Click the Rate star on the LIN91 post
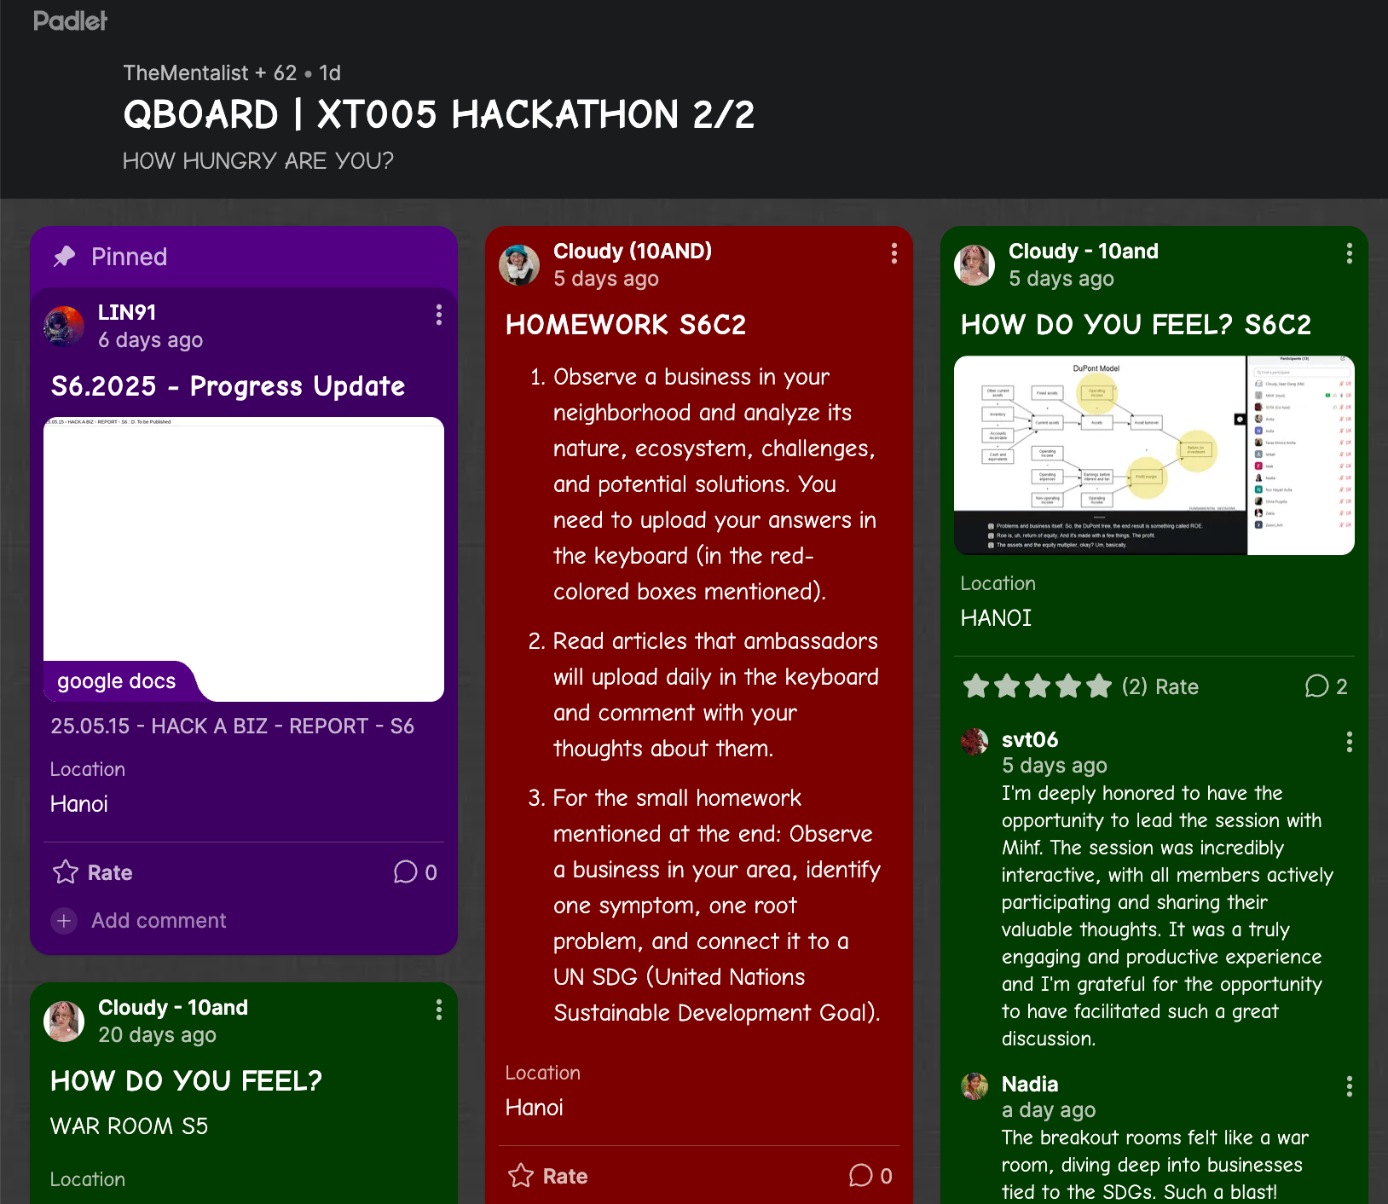 click(x=65, y=872)
